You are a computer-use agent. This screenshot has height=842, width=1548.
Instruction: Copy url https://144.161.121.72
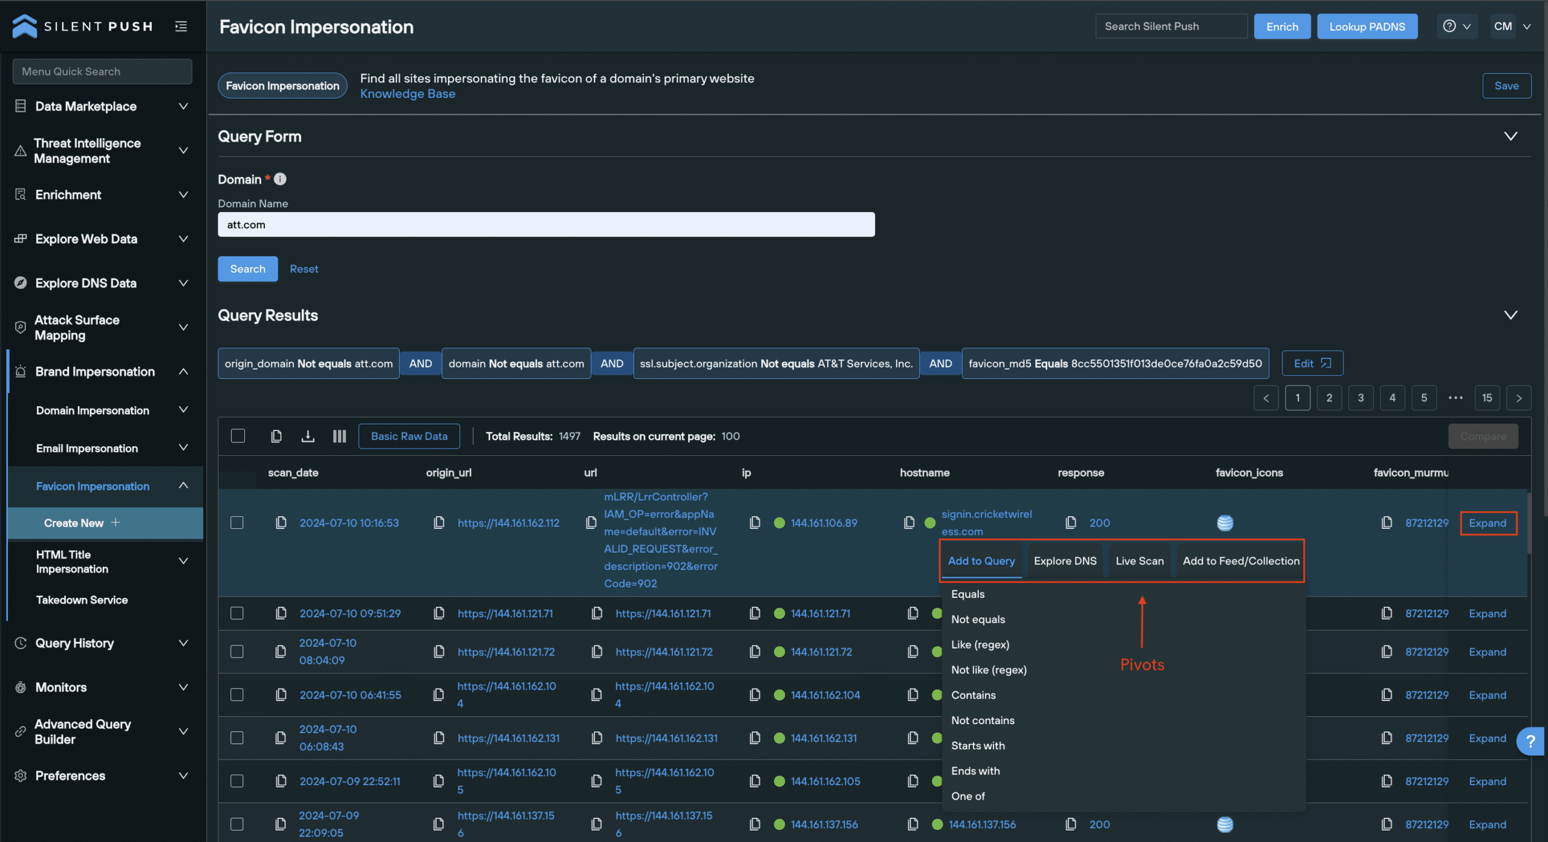tap(597, 652)
